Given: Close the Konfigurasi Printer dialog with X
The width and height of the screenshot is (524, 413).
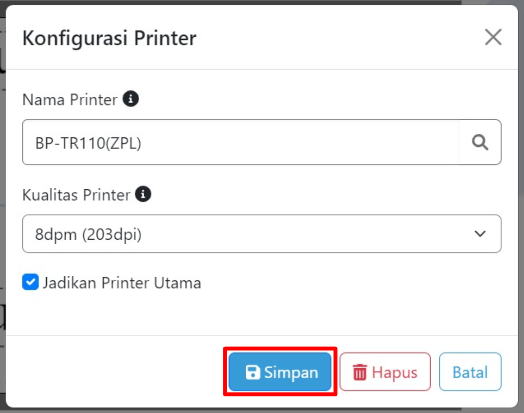Looking at the screenshot, I should [493, 37].
